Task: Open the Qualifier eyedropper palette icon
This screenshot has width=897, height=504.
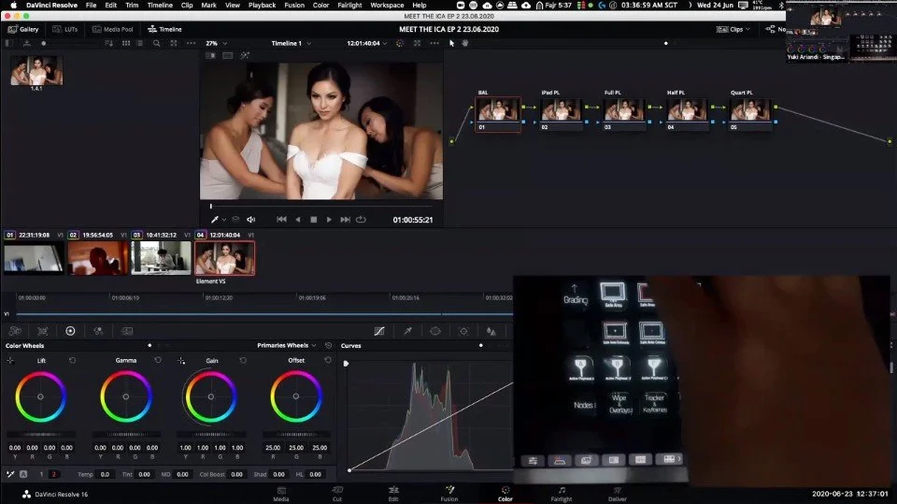Action: point(408,331)
